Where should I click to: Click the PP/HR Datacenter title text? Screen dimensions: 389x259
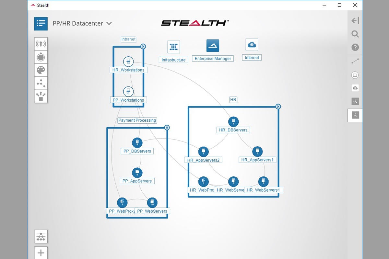pyautogui.click(x=78, y=23)
